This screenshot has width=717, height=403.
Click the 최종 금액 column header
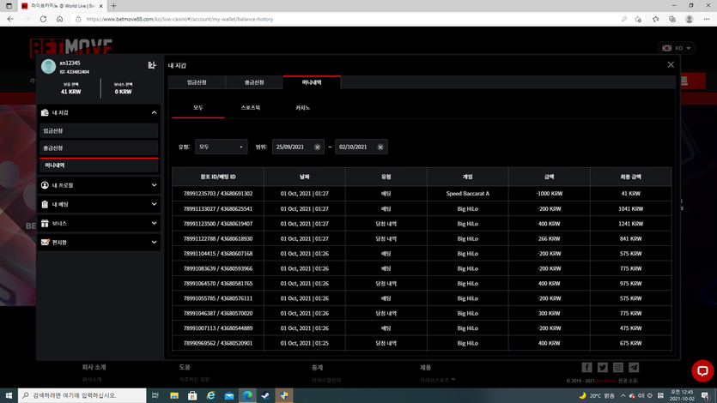630,177
